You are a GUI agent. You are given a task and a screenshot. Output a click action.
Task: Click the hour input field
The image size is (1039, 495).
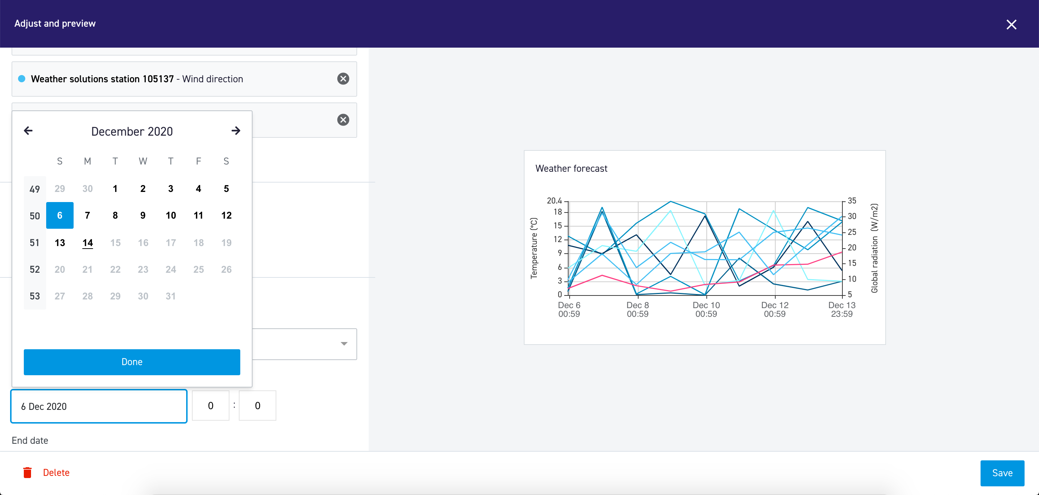[x=211, y=406]
